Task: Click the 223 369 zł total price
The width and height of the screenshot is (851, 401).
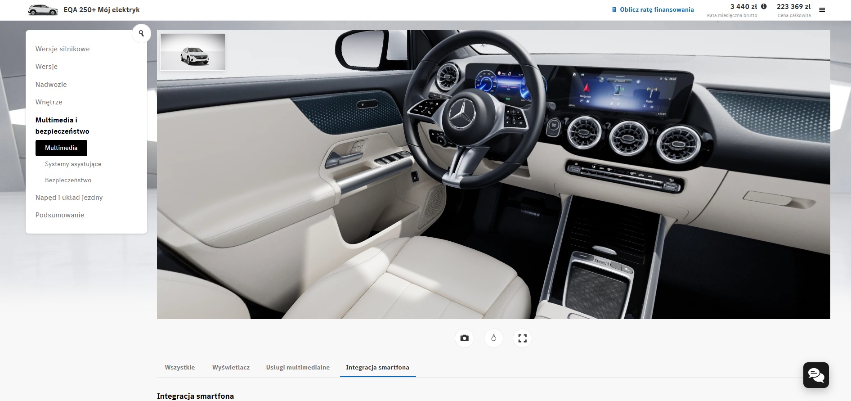Action: (x=793, y=7)
